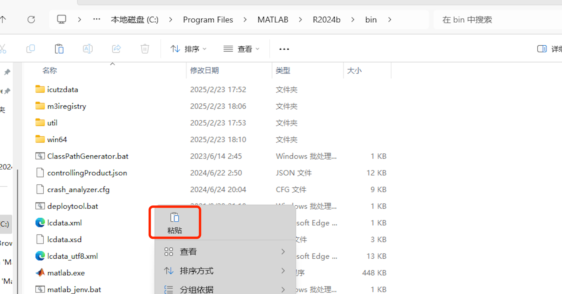Expand the chevron after Program Files in the path
Image resolution: width=562 pixels, height=294 pixels.
(x=245, y=19)
